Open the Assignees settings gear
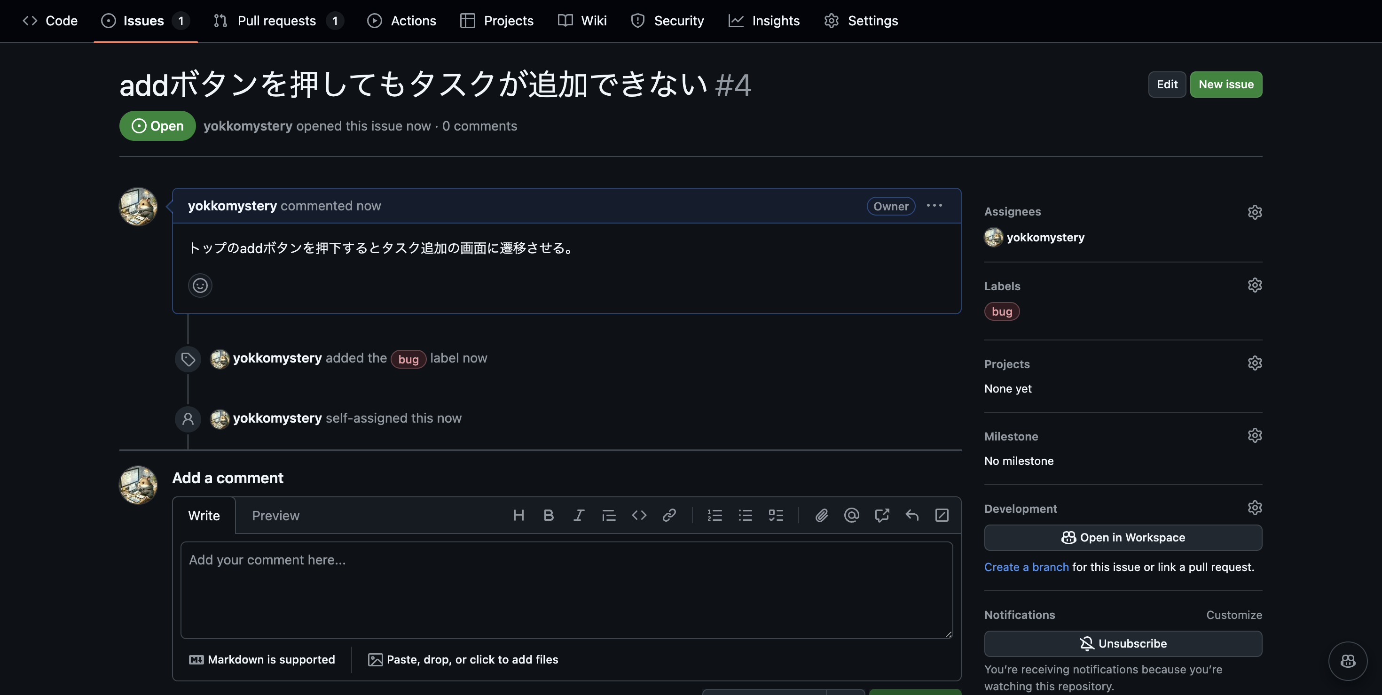 click(1255, 212)
